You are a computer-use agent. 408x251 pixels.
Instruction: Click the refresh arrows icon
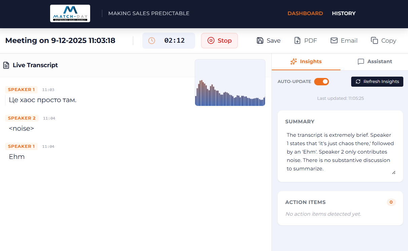click(358, 82)
